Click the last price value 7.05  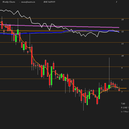click(123, 104)
